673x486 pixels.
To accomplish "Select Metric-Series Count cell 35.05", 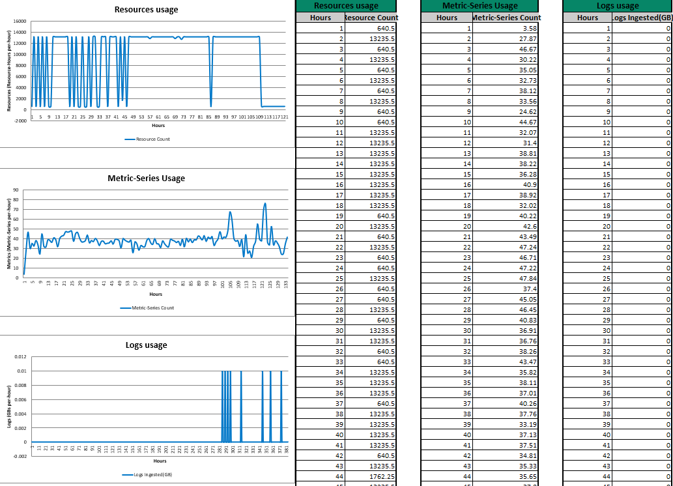I will (505, 70).
